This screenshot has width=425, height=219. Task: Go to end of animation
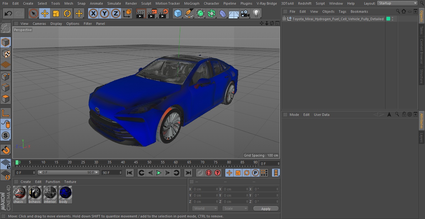pos(188,173)
